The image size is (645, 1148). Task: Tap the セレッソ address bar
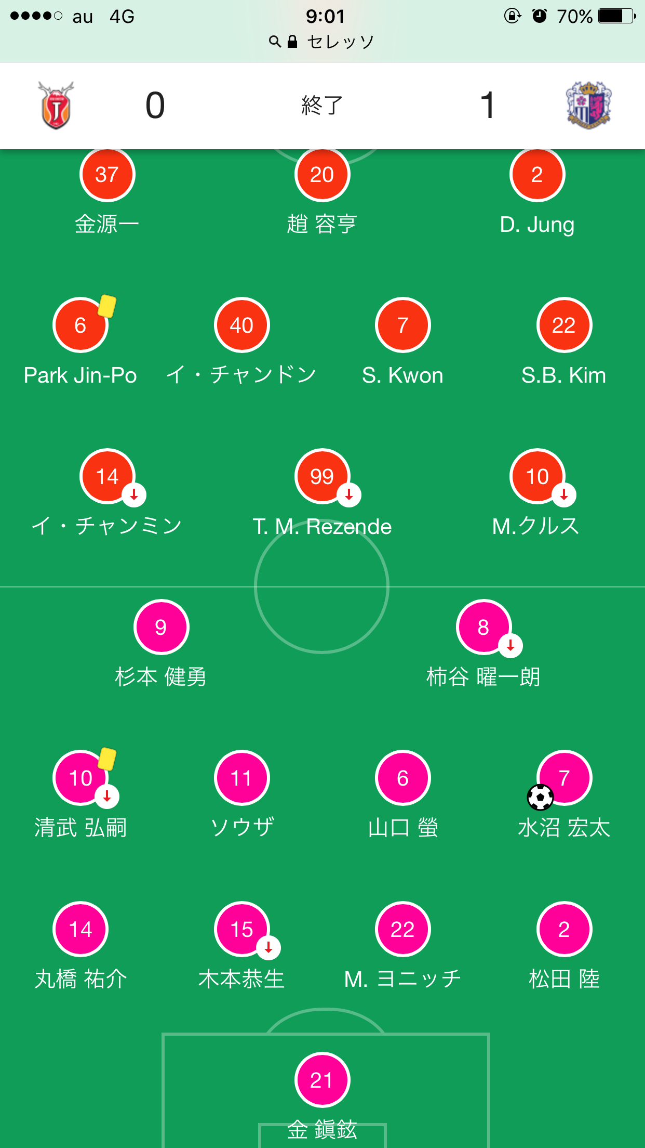point(340,42)
